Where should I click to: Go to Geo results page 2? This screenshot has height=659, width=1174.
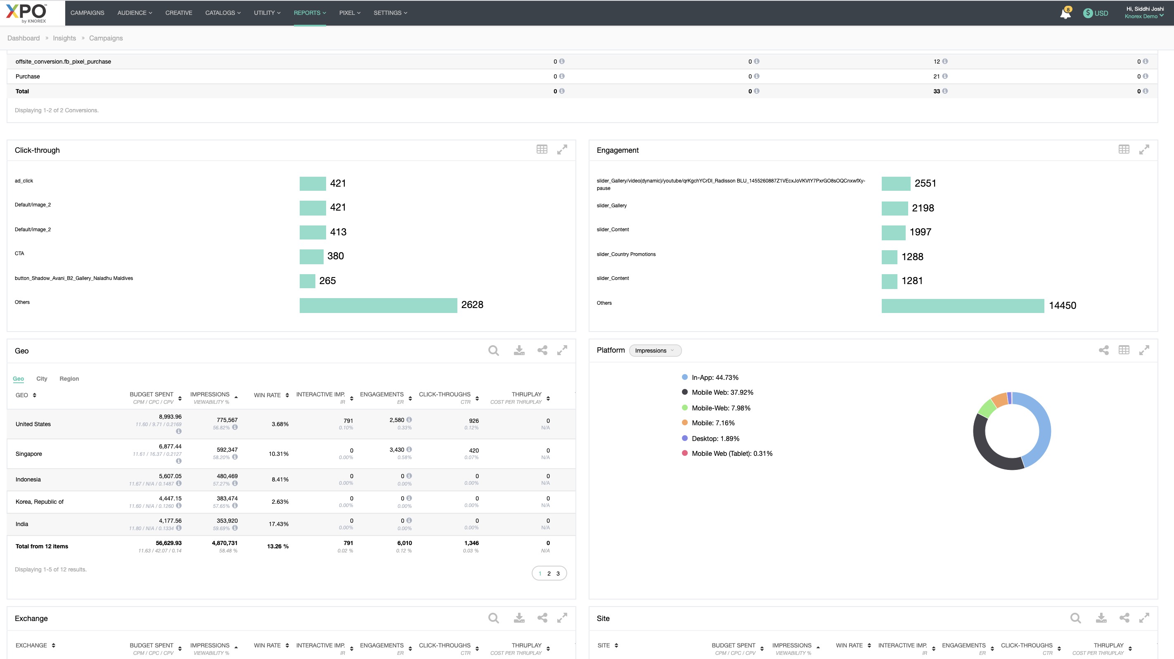point(549,574)
